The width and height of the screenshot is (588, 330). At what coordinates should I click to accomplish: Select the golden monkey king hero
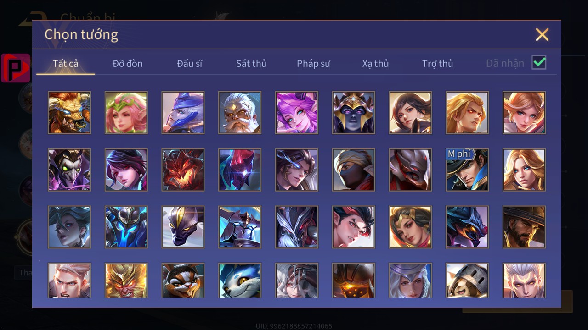coord(126,280)
